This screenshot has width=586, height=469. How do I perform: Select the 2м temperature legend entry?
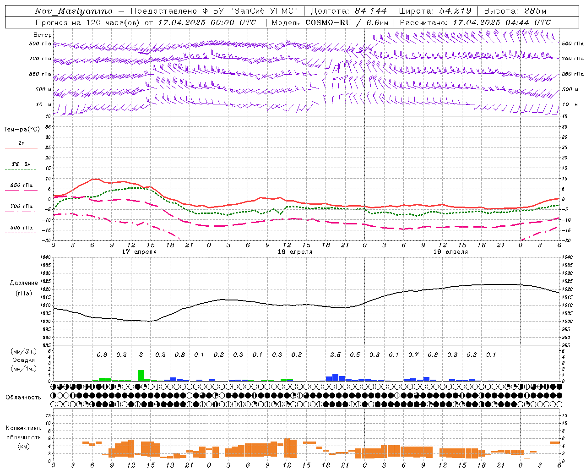pos(22,143)
